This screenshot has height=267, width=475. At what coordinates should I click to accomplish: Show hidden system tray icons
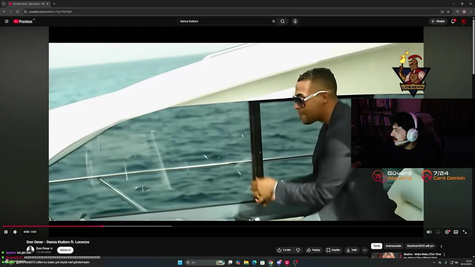coord(434,263)
